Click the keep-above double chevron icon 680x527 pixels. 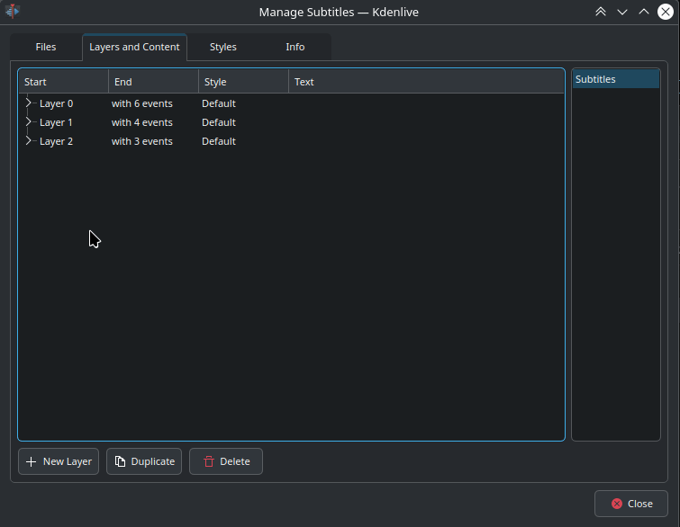[601, 12]
